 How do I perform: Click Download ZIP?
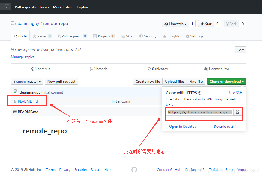coord(225,126)
